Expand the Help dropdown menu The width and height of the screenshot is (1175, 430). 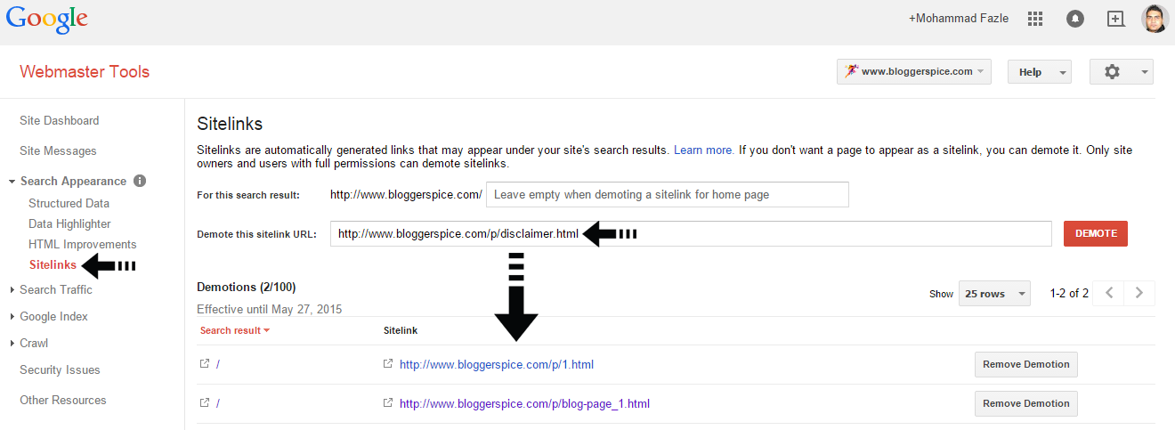[x=1040, y=72]
